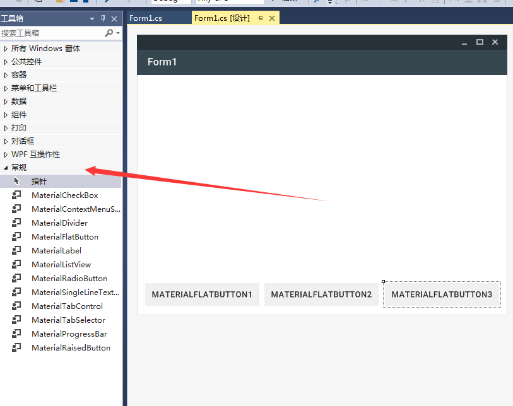Select the MaterialFlatButton toolbox entry text
The width and height of the screenshot is (513, 406).
click(65, 236)
